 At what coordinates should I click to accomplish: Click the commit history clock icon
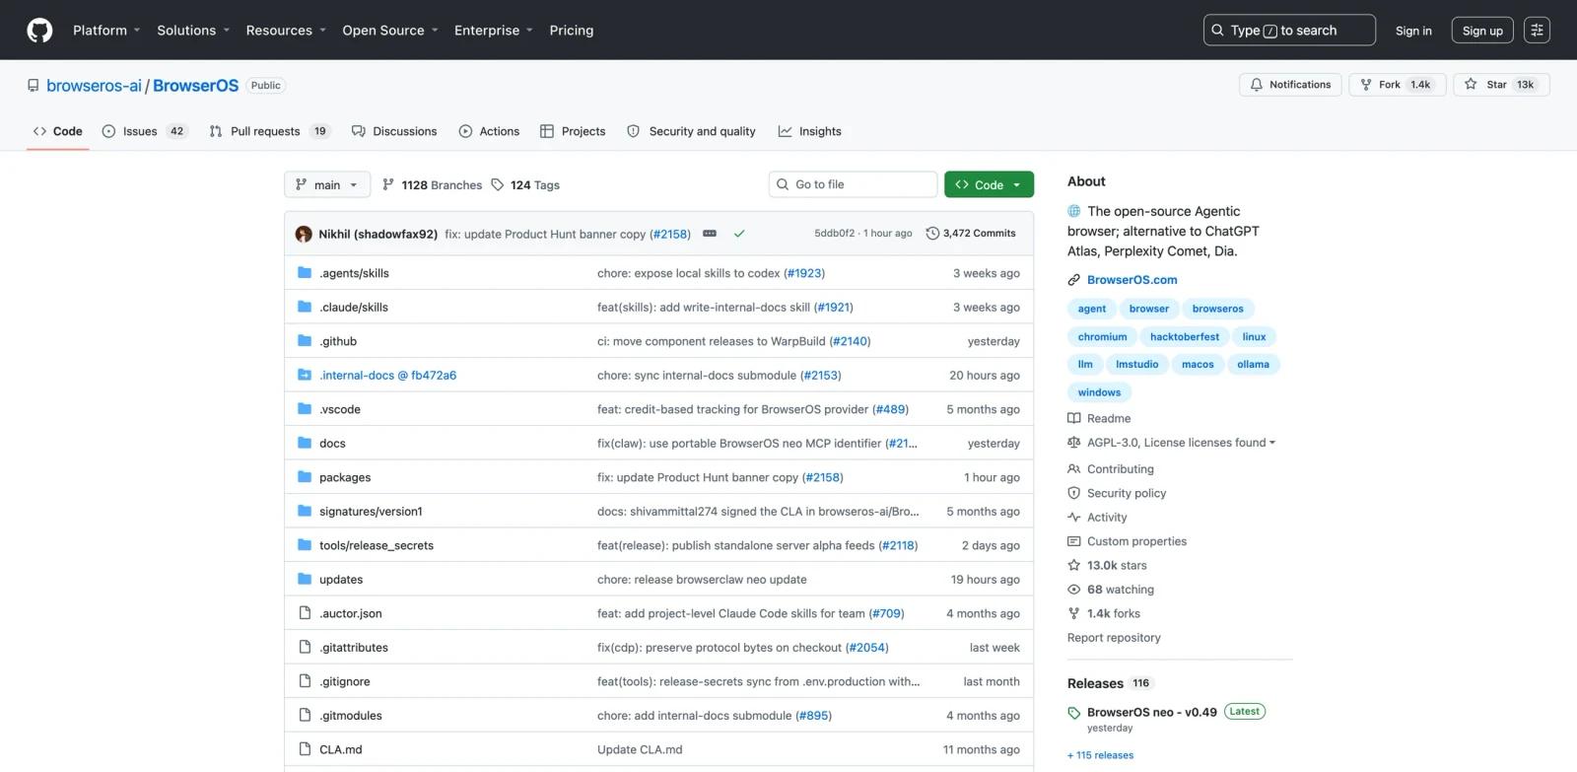point(931,234)
